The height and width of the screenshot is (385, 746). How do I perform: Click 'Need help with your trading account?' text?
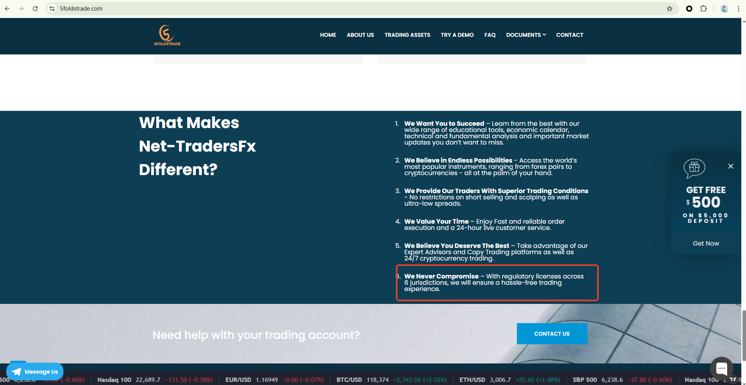coord(256,335)
